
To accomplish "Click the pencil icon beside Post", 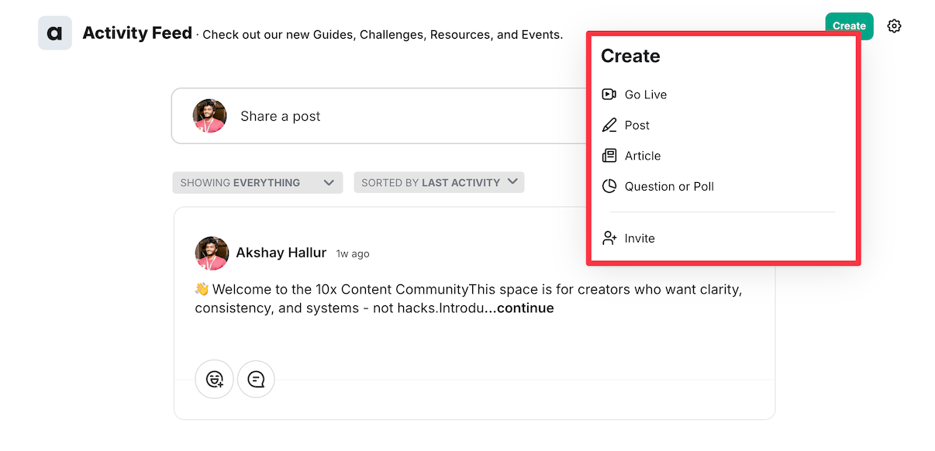I will [x=609, y=126].
